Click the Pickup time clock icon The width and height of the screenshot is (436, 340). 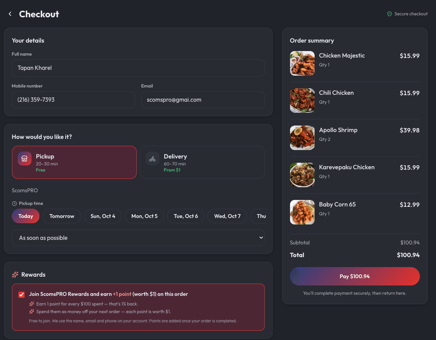coord(15,204)
